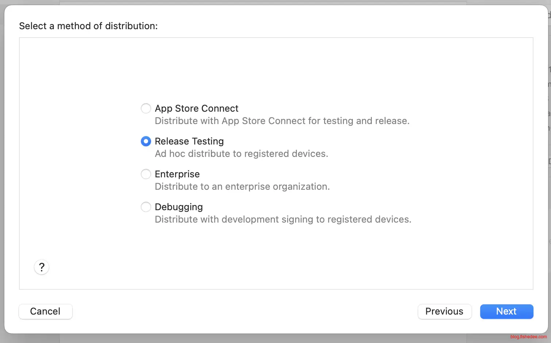This screenshot has width=551, height=343.
Task: Click the selected Release Testing radio button
Action: (146, 141)
